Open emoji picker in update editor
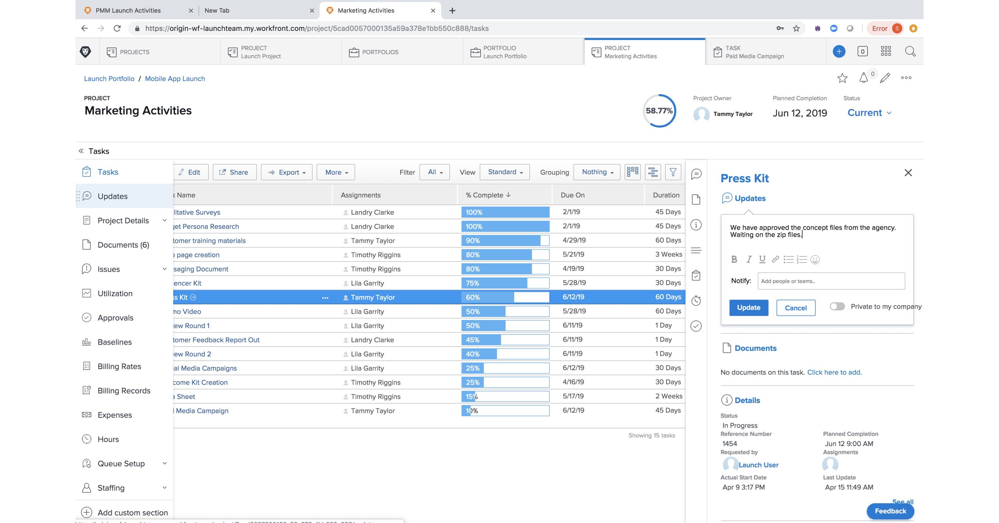999x523 pixels. point(815,260)
